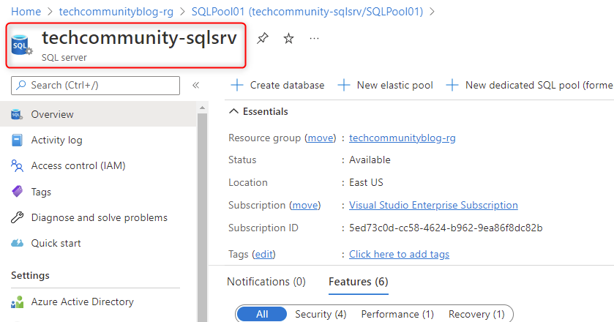614x322 pixels.
Task: Click the edit link next to Tags
Action: [263, 254]
